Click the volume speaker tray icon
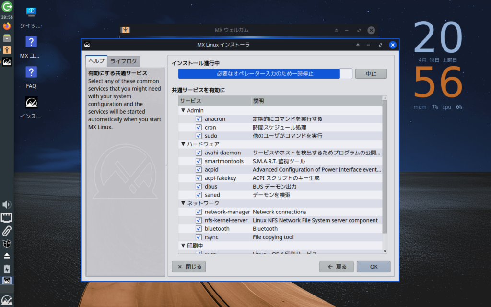The image size is (491, 307). [7, 205]
